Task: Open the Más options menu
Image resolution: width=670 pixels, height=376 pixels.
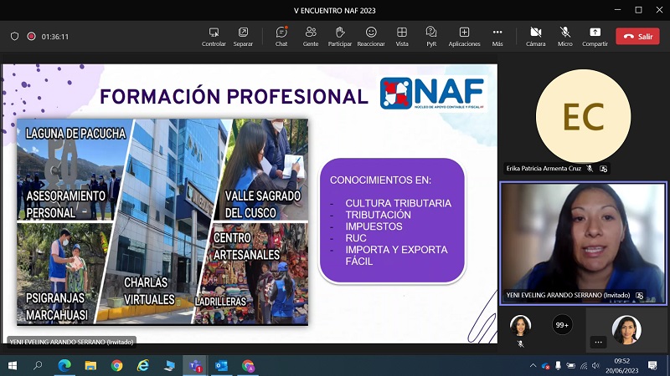Action: coord(497,37)
